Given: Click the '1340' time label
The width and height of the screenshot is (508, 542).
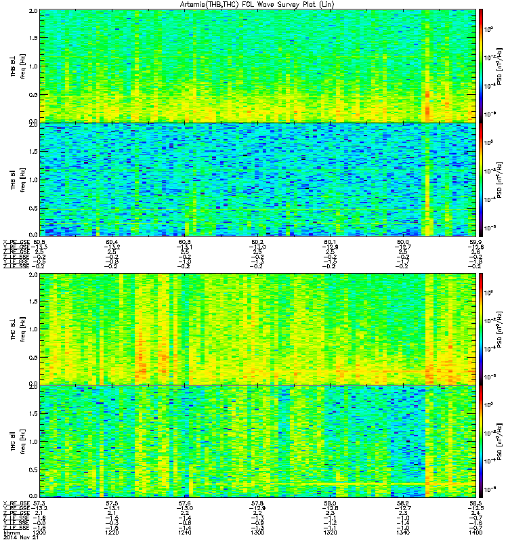Looking at the screenshot, I should tap(403, 533).
